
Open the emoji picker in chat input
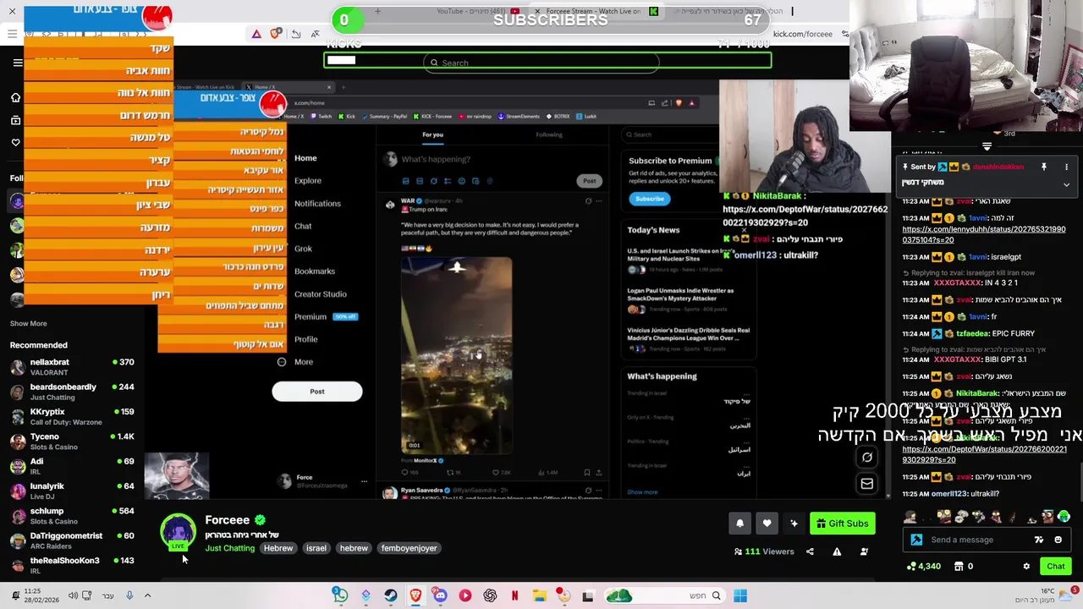[x=1058, y=540]
